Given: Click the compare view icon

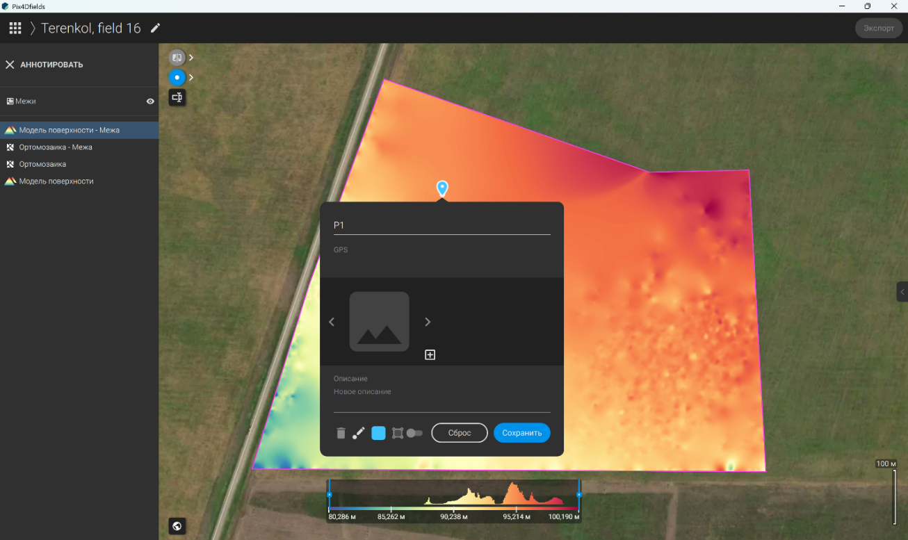Looking at the screenshot, I should [177, 57].
